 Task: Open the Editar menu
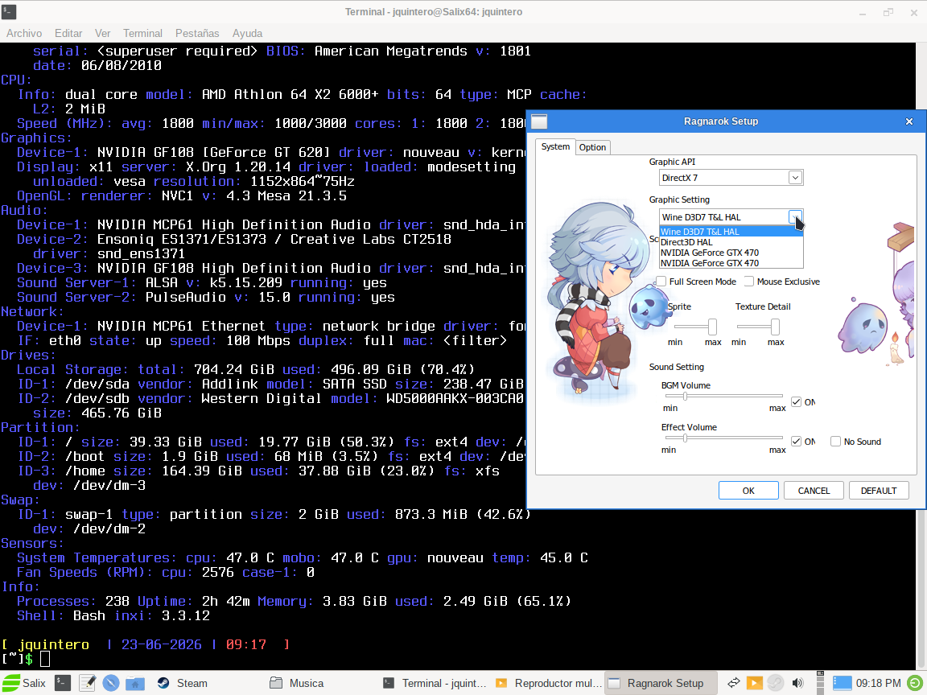(x=68, y=34)
